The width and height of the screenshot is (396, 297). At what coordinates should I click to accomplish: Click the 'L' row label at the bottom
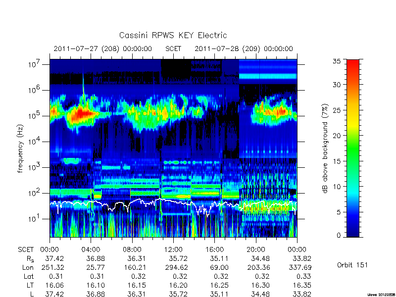pos(32,294)
